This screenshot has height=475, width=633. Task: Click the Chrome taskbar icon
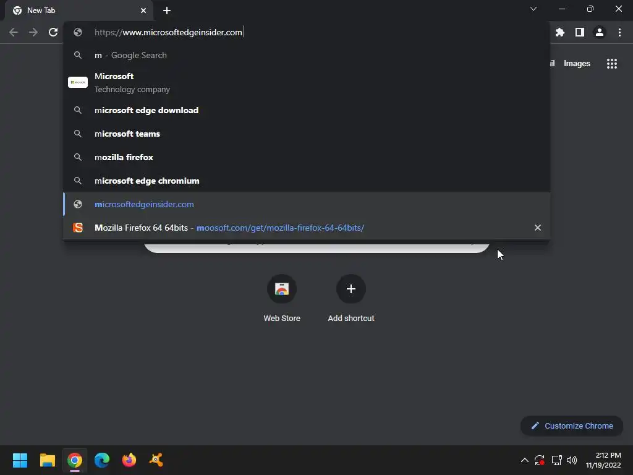(x=75, y=460)
